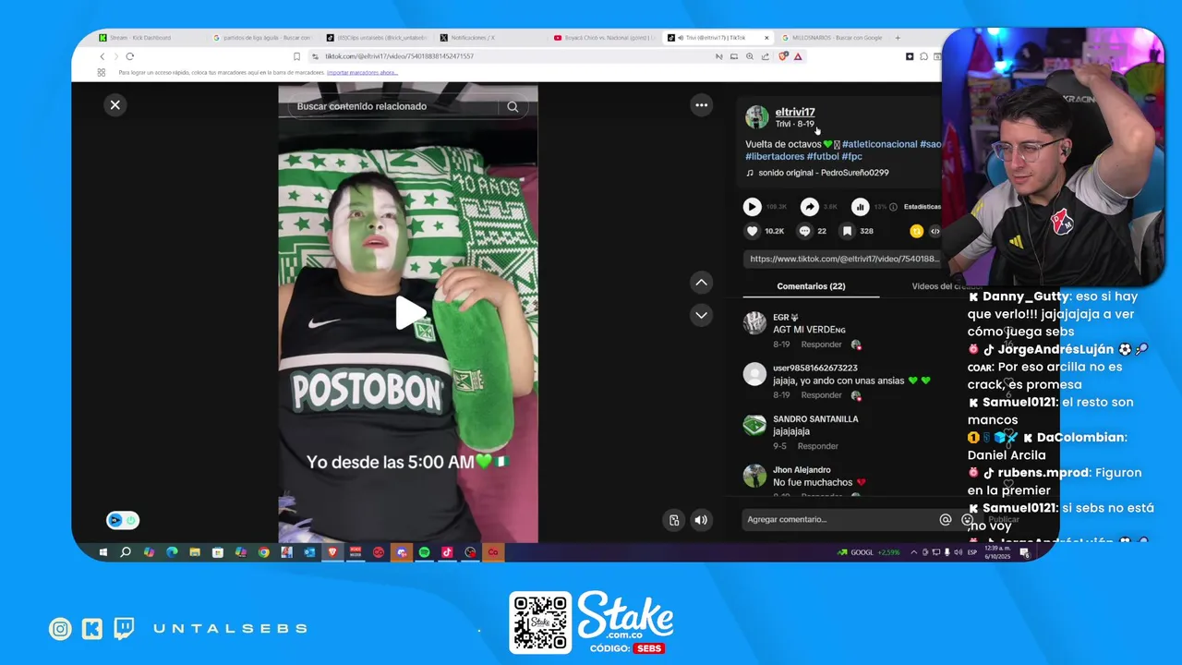The height and width of the screenshot is (665, 1182).
Task: Bookmark page with the address bar bookmark icon
Action: tap(296, 56)
